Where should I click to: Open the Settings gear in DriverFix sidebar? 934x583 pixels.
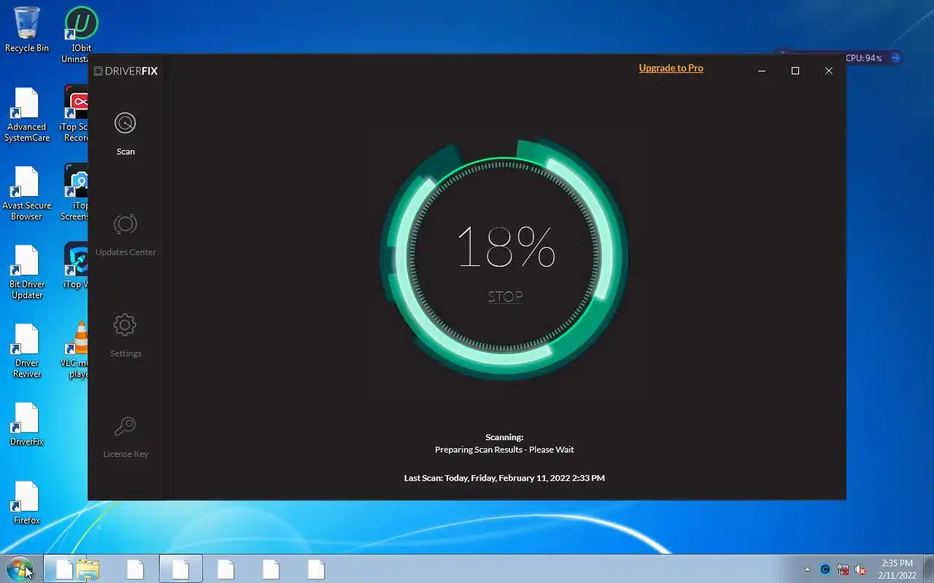click(126, 325)
